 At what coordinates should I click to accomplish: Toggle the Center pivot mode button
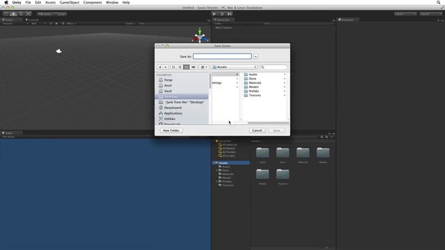[44, 14]
